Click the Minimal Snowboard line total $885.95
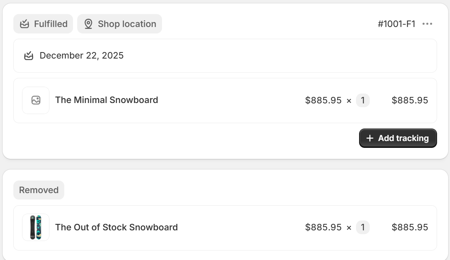Viewport: 450px width, 260px height. click(410, 100)
